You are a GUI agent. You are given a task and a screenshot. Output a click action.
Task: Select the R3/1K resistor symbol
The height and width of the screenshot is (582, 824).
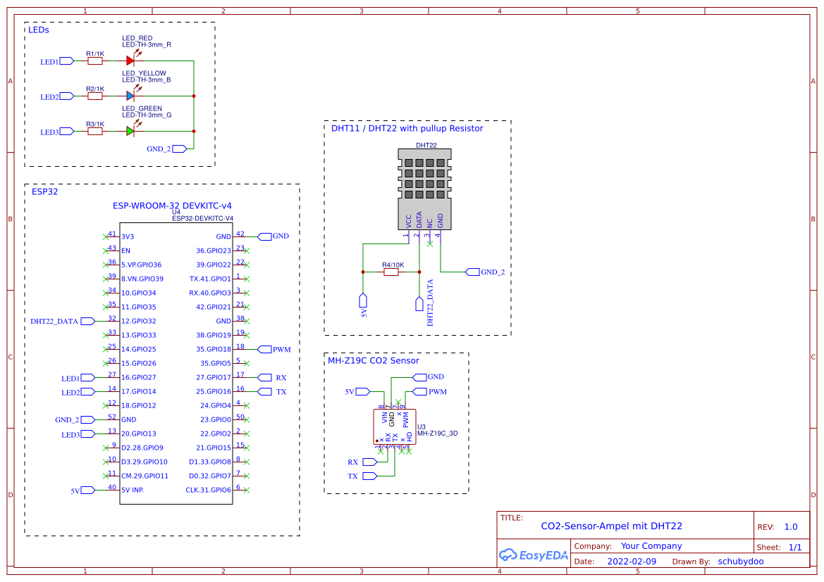95,131
